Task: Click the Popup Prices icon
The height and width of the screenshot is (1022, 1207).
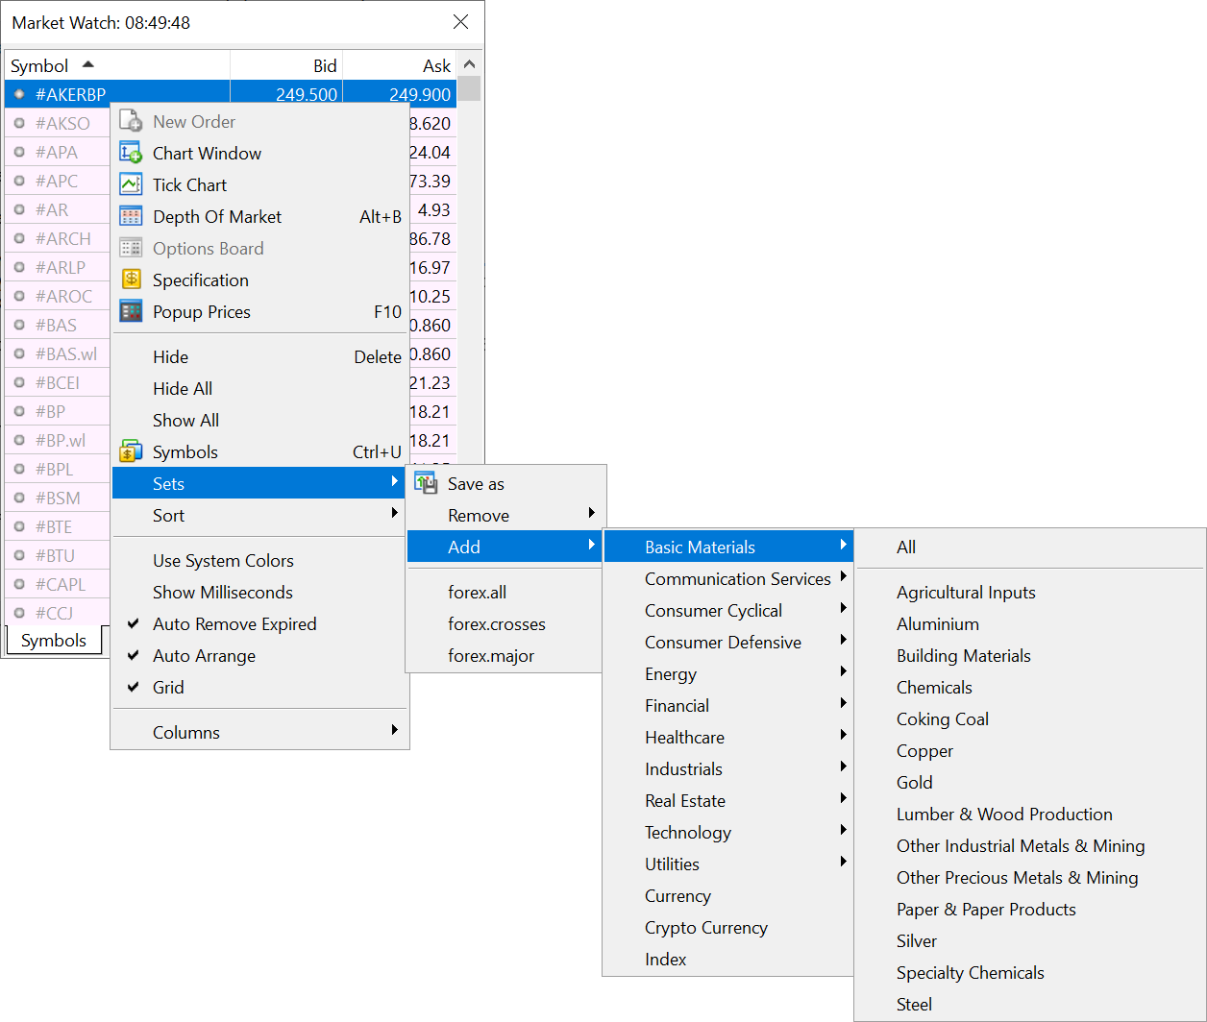Action: click(131, 311)
